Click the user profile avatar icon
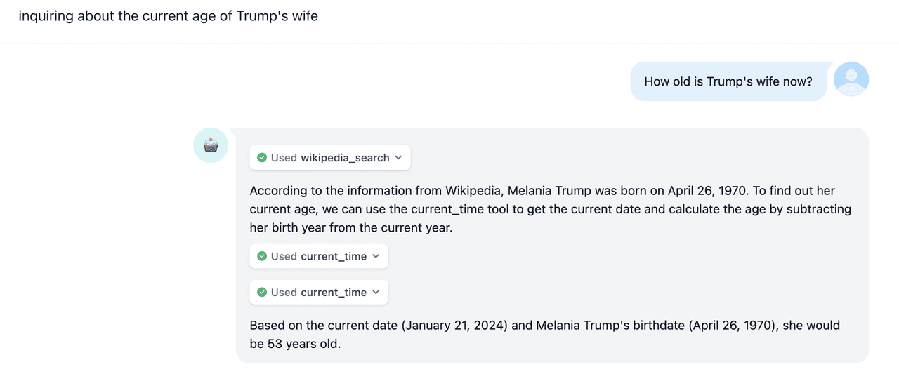Viewport: 899px width, 381px height. [x=851, y=79]
